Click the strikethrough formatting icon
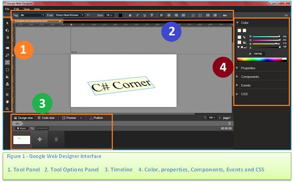293x183 pixels. [152, 15]
